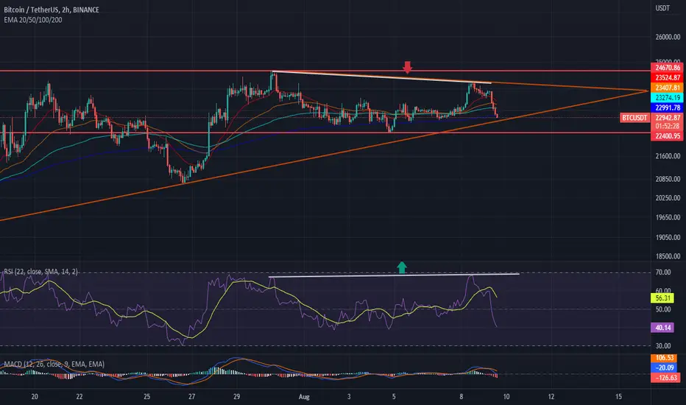The image size is (686, 405).
Task: Click date 29 on the time axis
Action: 237,397
